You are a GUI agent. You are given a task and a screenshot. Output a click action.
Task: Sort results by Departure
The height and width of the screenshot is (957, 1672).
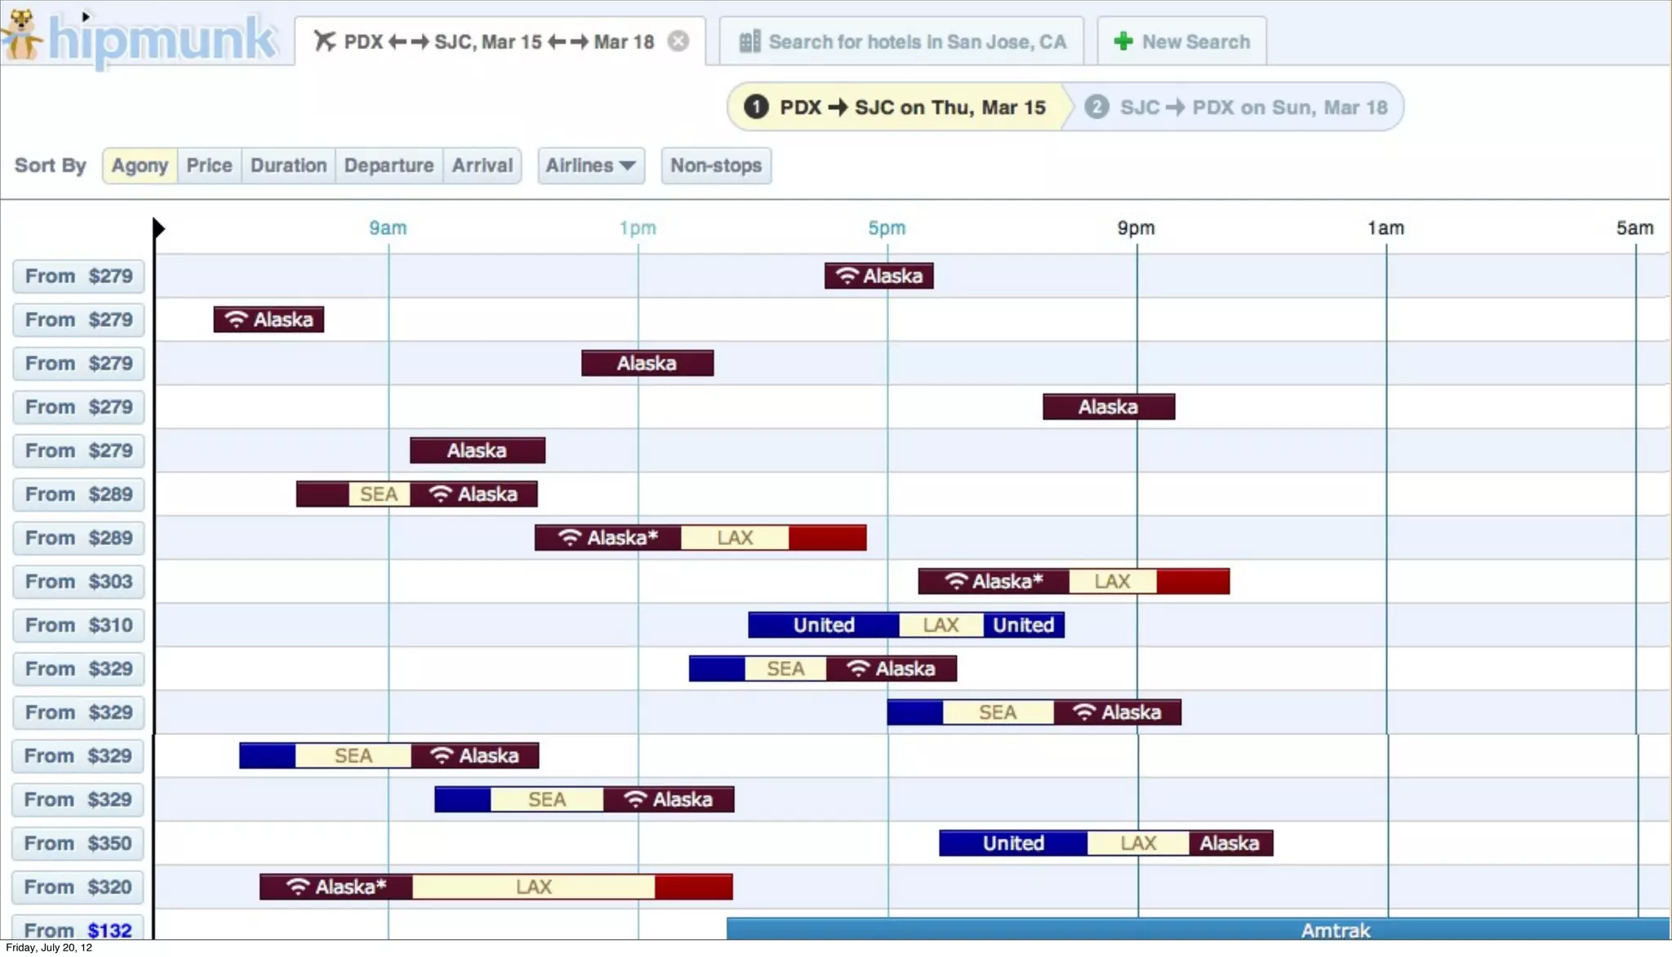point(389,166)
